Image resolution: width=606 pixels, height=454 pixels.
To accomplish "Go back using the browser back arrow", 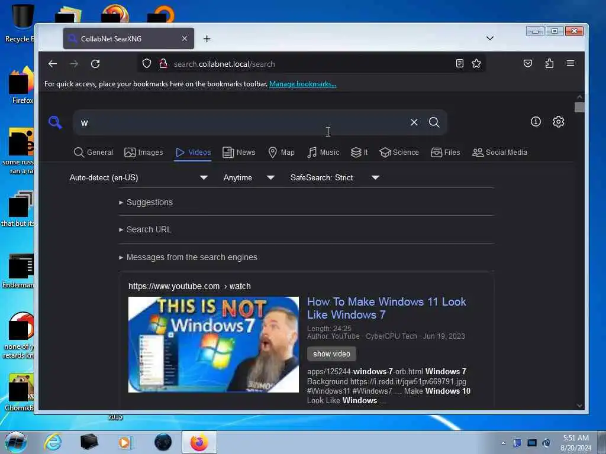I will tap(53, 64).
